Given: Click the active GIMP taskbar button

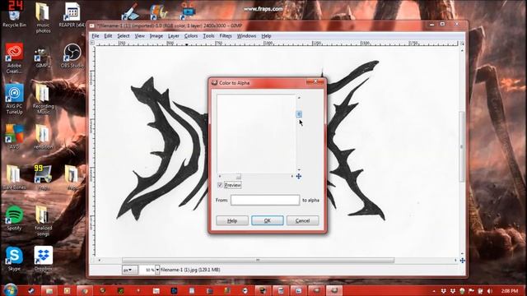Looking at the screenshot, I should (x=333, y=290).
